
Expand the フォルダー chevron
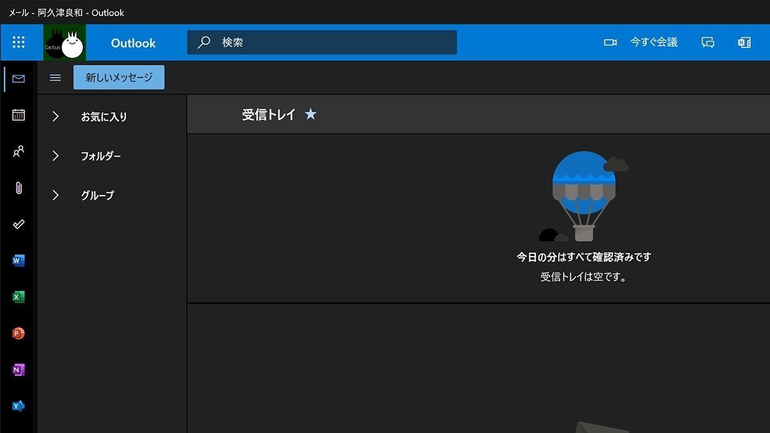click(55, 156)
